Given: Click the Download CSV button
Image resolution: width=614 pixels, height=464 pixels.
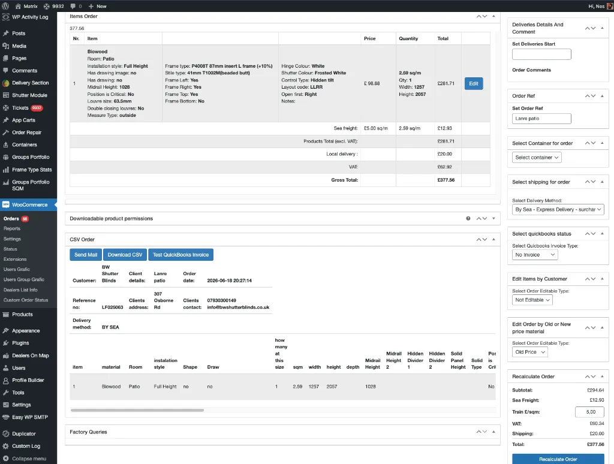Looking at the screenshot, I should click(125, 255).
